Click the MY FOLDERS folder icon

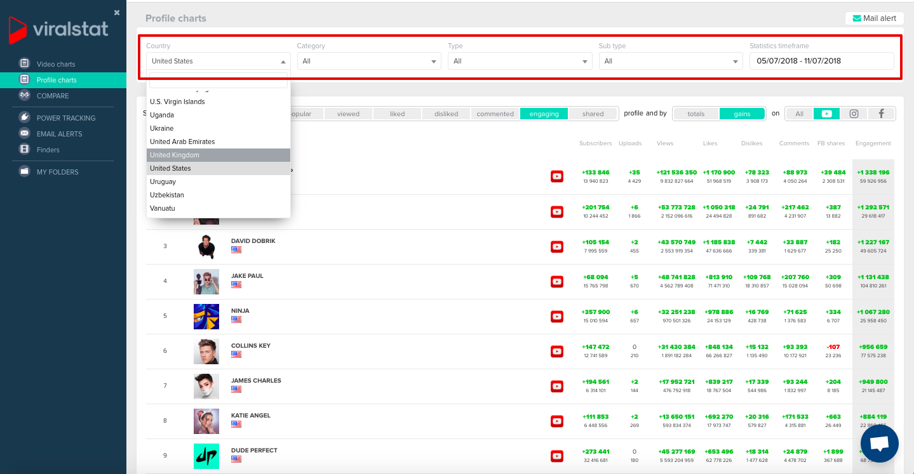(x=25, y=171)
